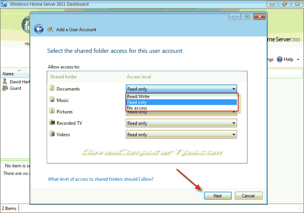
Task: Choose No access in the dropdown list
Action: [181, 108]
